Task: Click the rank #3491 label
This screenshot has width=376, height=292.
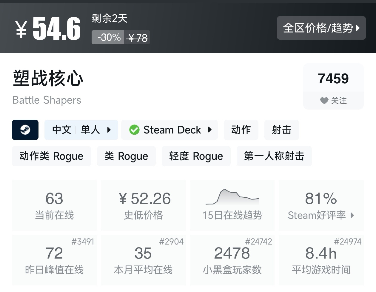Action: coord(83,242)
